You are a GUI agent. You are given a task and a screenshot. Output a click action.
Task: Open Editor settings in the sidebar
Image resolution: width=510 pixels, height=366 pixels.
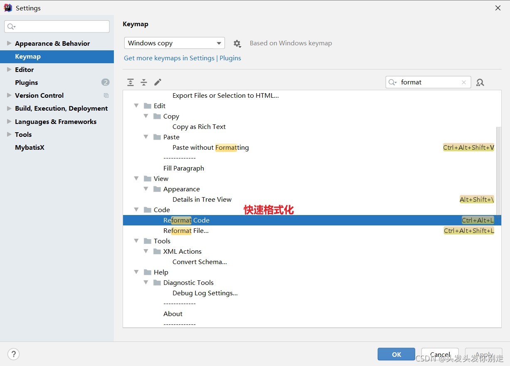pyautogui.click(x=25, y=69)
